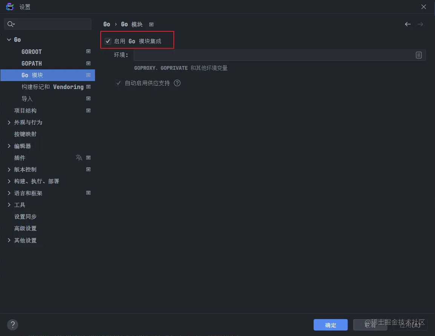Toggle 启用 Go 模块集成 checkbox
Screen dimensions: 435x336
108,41
